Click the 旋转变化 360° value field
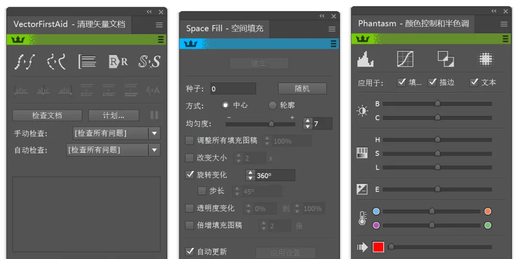This screenshot has height=259, width=523. (275, 175)
